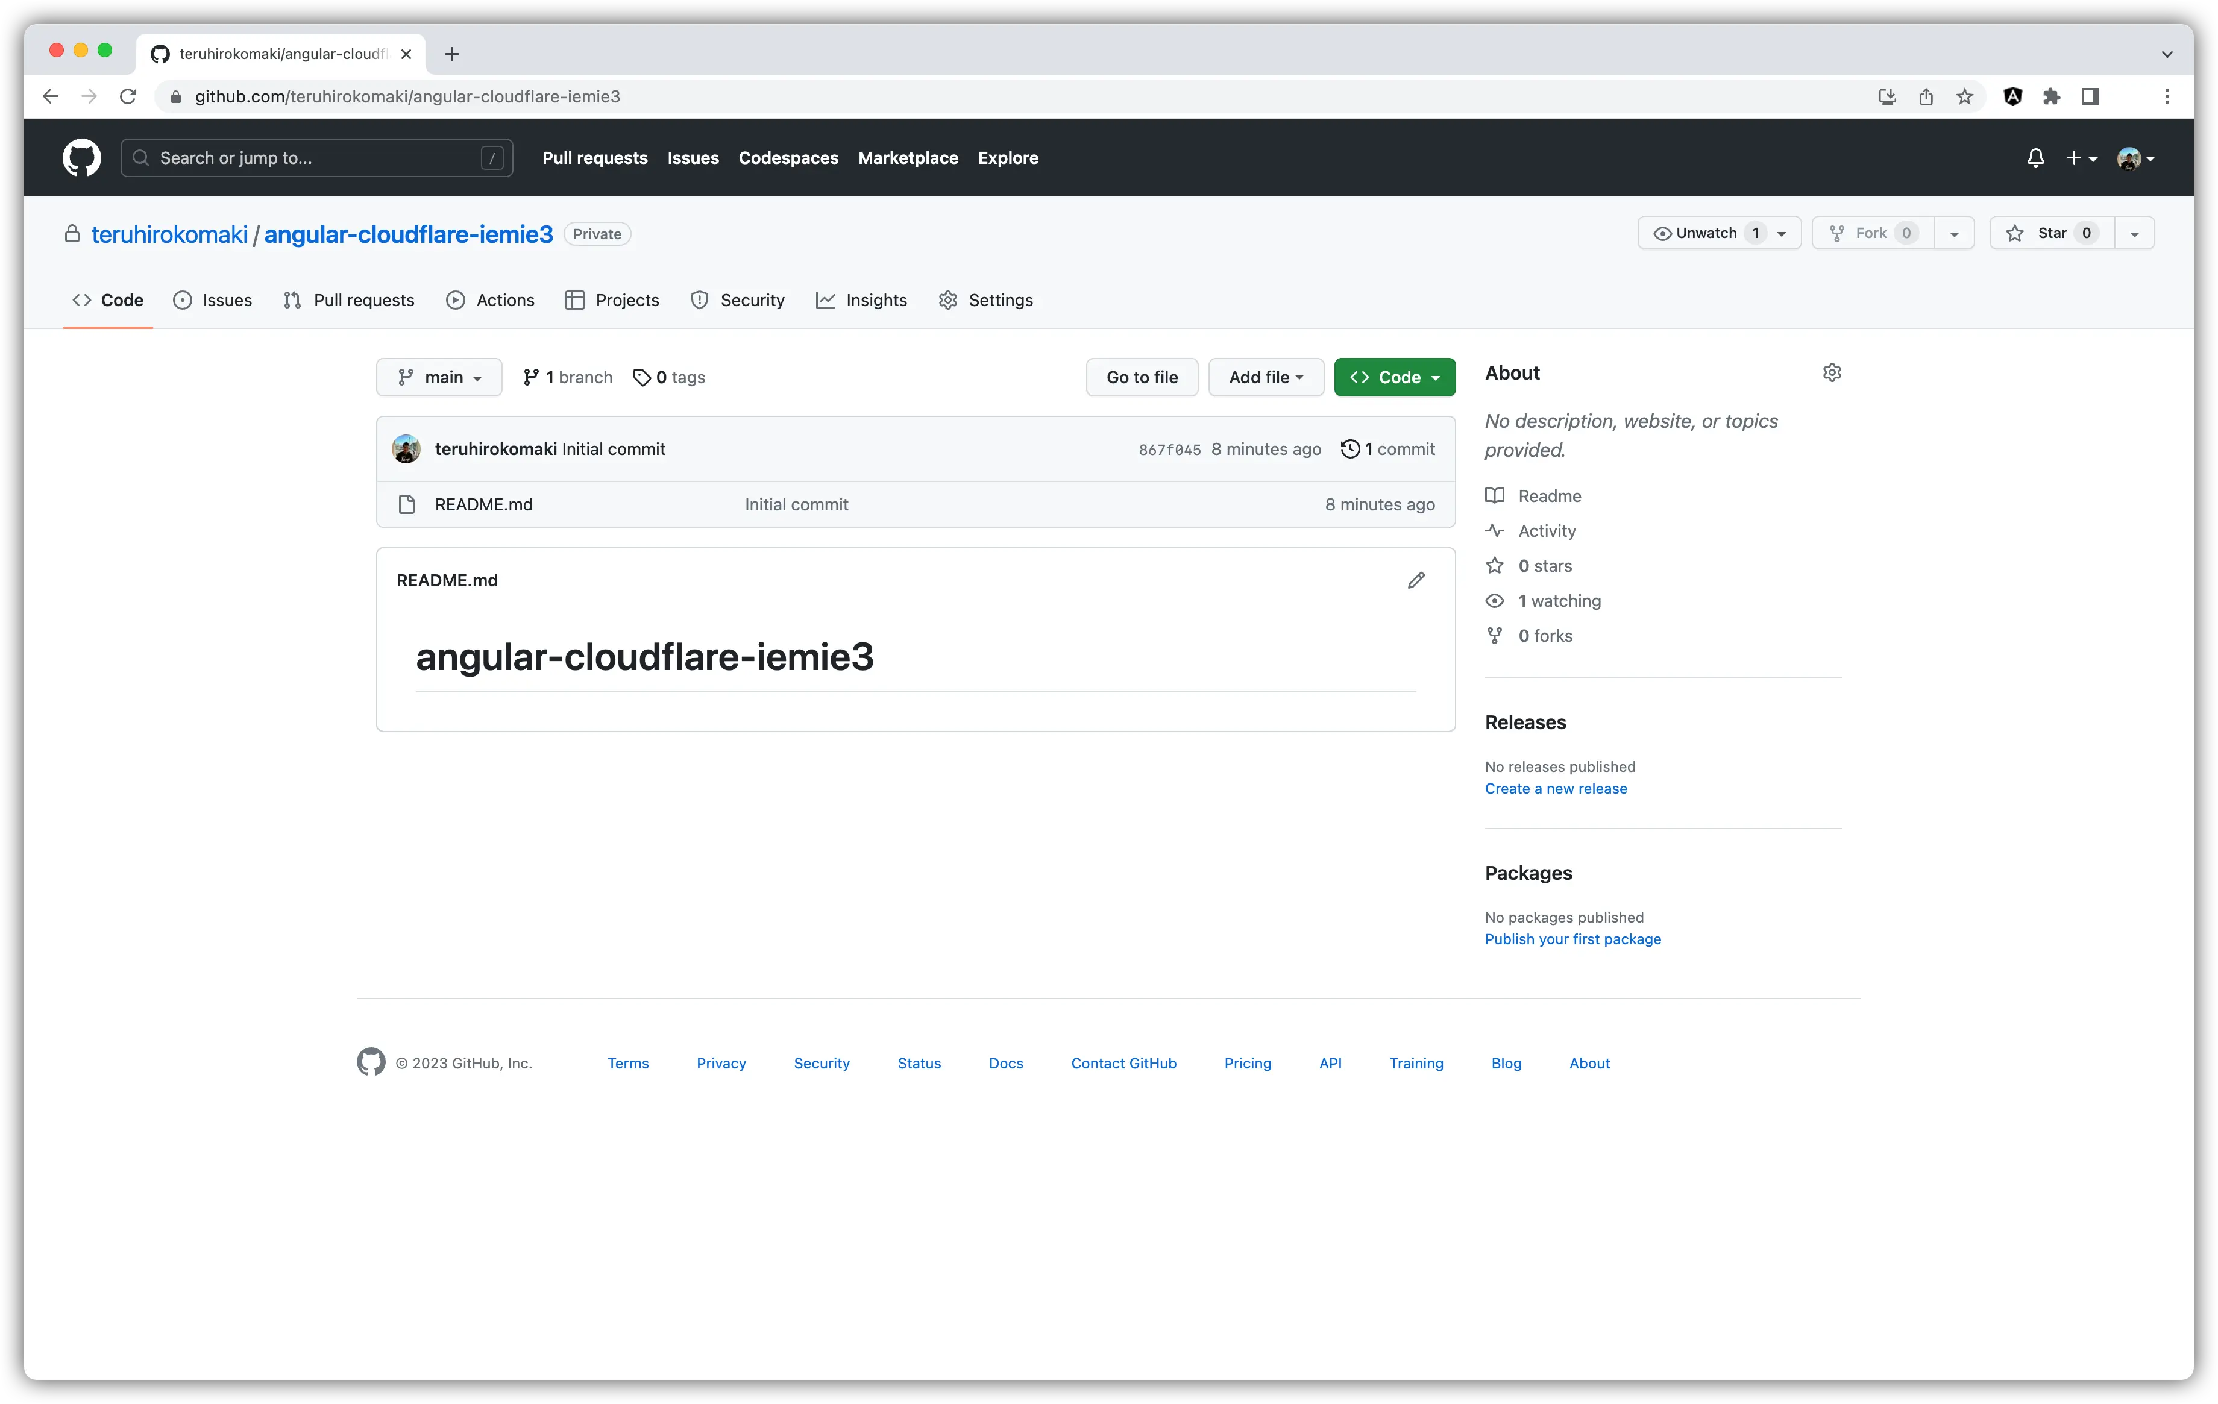Click the README.md file icon in file list
The height and width of the screenshot is (1404, 2218).
407,504
